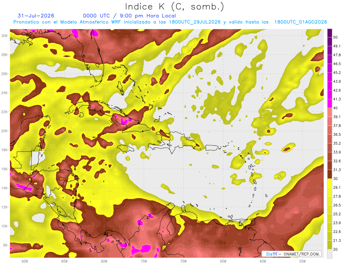Click the colorbar value '49.1'

tap(337, 46)
